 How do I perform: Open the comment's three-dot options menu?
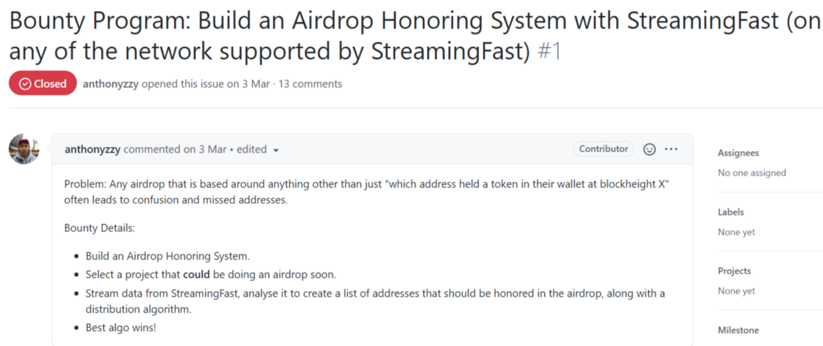coord(671,149)
